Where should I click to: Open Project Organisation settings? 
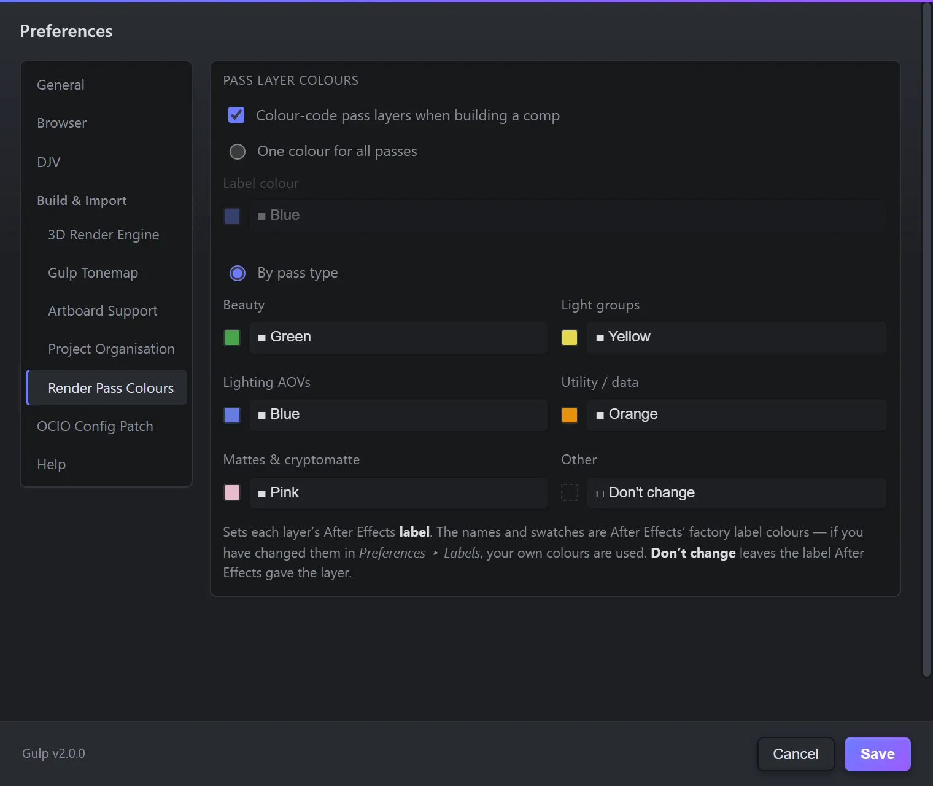point(106,349)
